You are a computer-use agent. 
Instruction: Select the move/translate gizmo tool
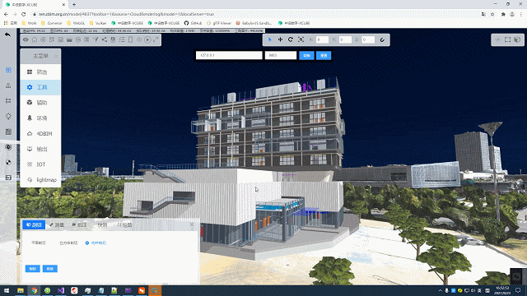[x=280, y=39]
